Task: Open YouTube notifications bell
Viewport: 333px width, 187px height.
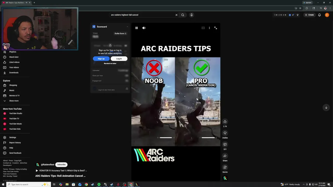Action: click(319, 15)
